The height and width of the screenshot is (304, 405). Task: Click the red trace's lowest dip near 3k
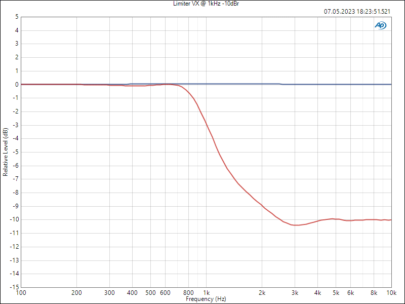tap(296, 225)
